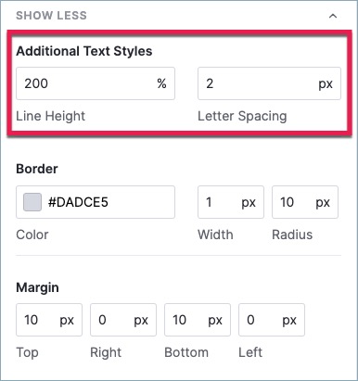Click the Right margin input field
This screenshot has width=358, height=381.
pos(123,320)
